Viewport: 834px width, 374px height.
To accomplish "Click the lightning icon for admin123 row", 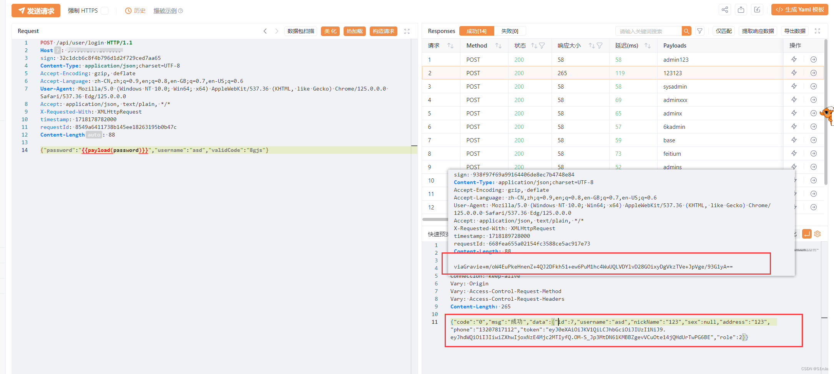I will click(x=794, y=59).
